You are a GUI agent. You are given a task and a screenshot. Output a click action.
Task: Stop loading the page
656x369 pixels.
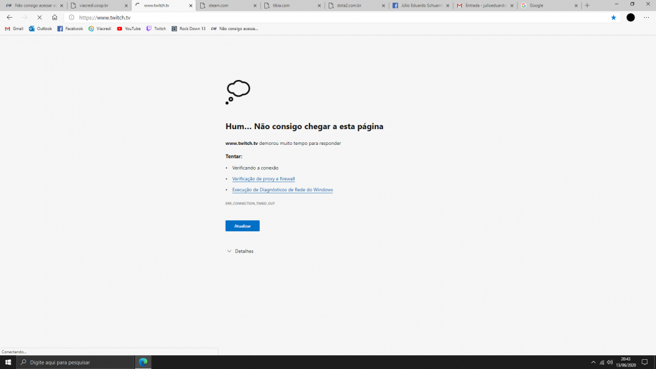[x=39, y=18]
